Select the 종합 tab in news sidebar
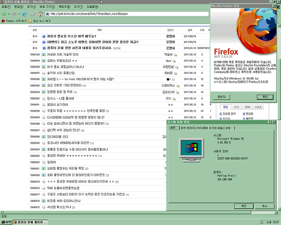Viewport: 281px width, 225px height. coord(225,107)
